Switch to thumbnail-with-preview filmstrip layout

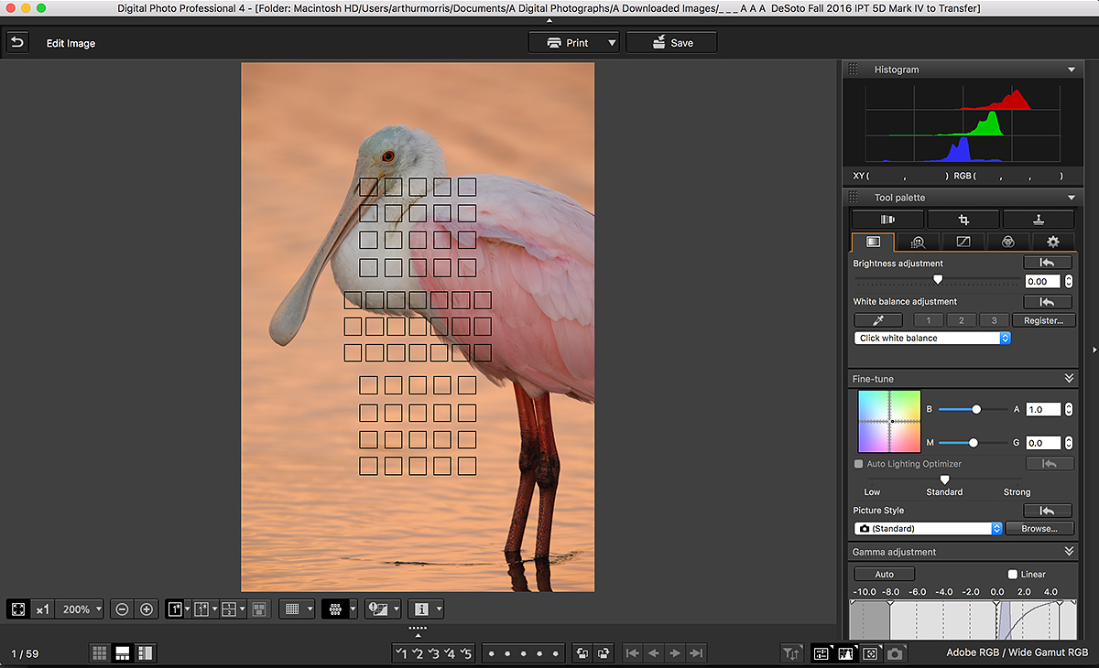(122, 652)
